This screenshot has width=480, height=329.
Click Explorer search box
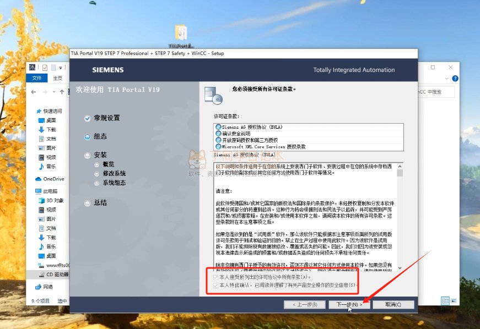(x=436, y=92)
